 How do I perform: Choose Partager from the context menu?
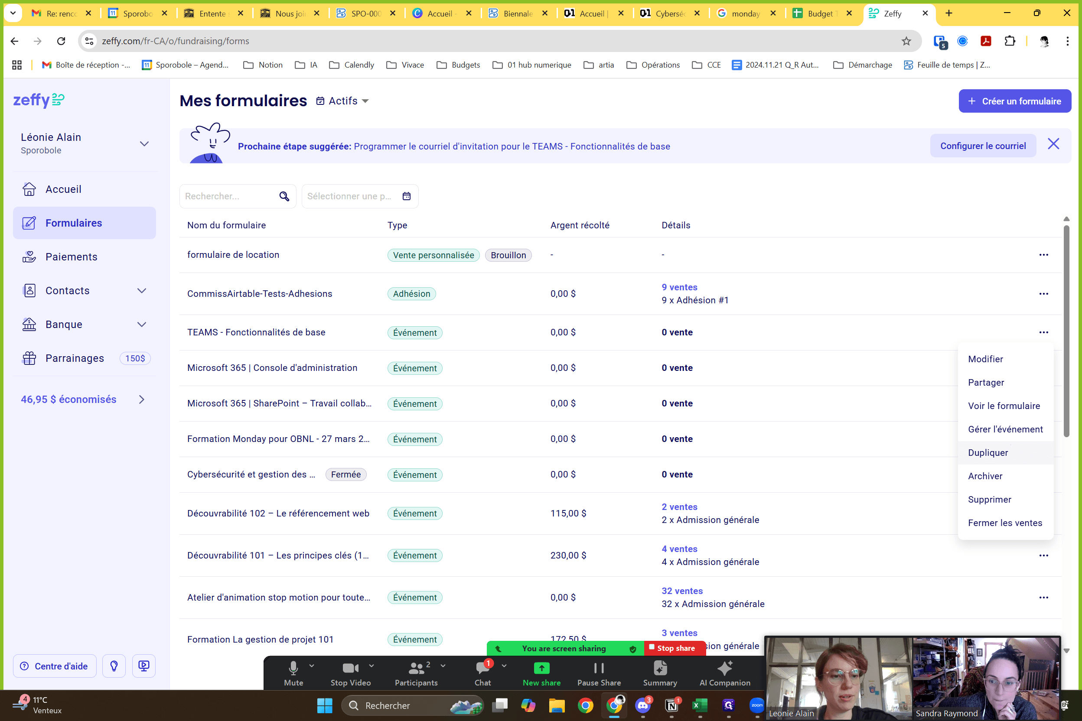pyautogui.click(x=1006, y=383)
